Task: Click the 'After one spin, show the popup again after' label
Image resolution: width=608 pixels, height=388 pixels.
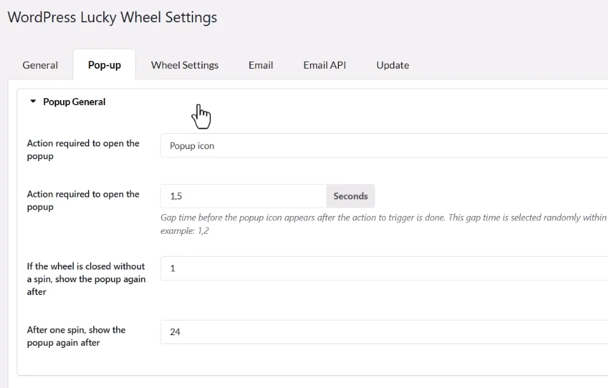Action: (76, 336)
